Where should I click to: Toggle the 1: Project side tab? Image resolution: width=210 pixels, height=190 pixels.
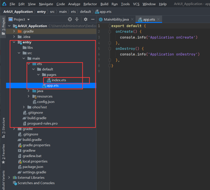pos(4,26)
